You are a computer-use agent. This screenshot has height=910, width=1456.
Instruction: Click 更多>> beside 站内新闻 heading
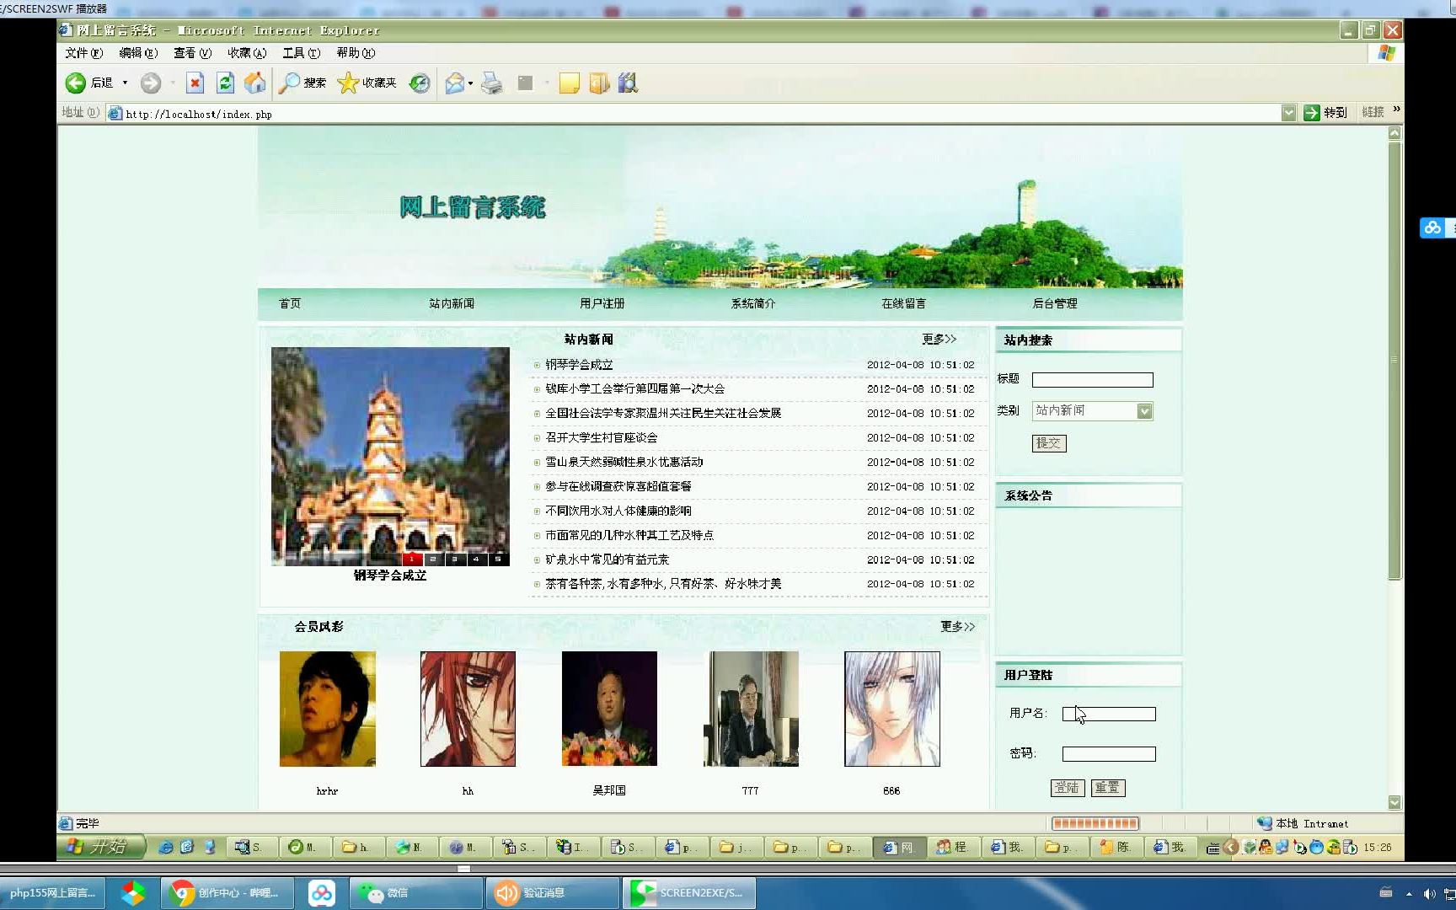pos(939,339)
